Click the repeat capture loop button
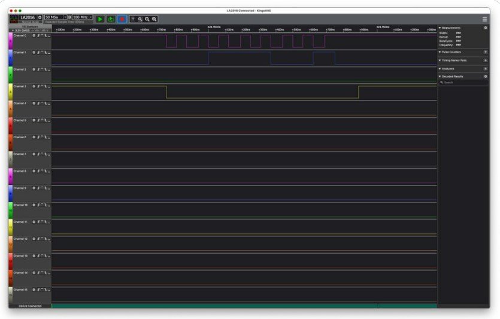This screenshot has width=500, height=319. (x=111, y=19)
